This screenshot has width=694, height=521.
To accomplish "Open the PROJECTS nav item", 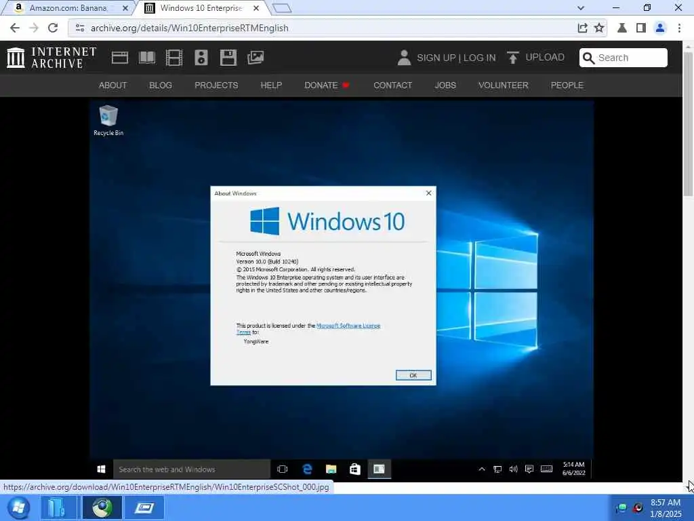I will 216,85.
